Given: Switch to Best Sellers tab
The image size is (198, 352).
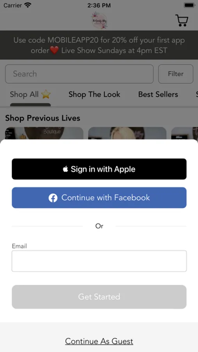Looking at the screenshot, I should click(158, 94).
